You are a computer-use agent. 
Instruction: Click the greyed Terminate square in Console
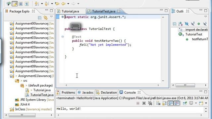click(138, 103)
